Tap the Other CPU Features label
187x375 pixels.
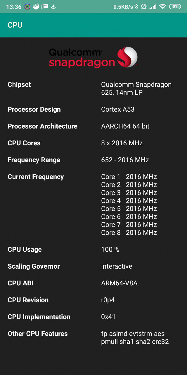tap(38, 334)
